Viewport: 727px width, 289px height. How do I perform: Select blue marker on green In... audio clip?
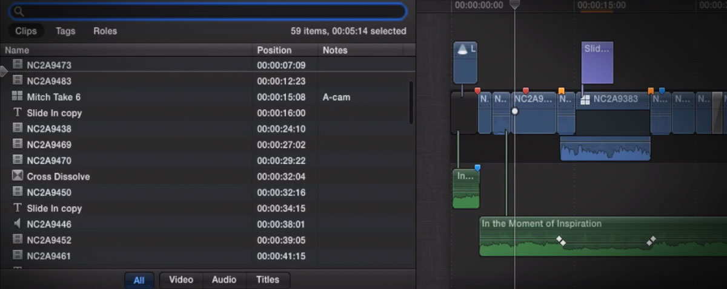coord(477,167)
